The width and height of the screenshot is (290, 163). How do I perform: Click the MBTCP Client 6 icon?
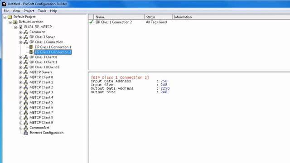coord(26,107)
